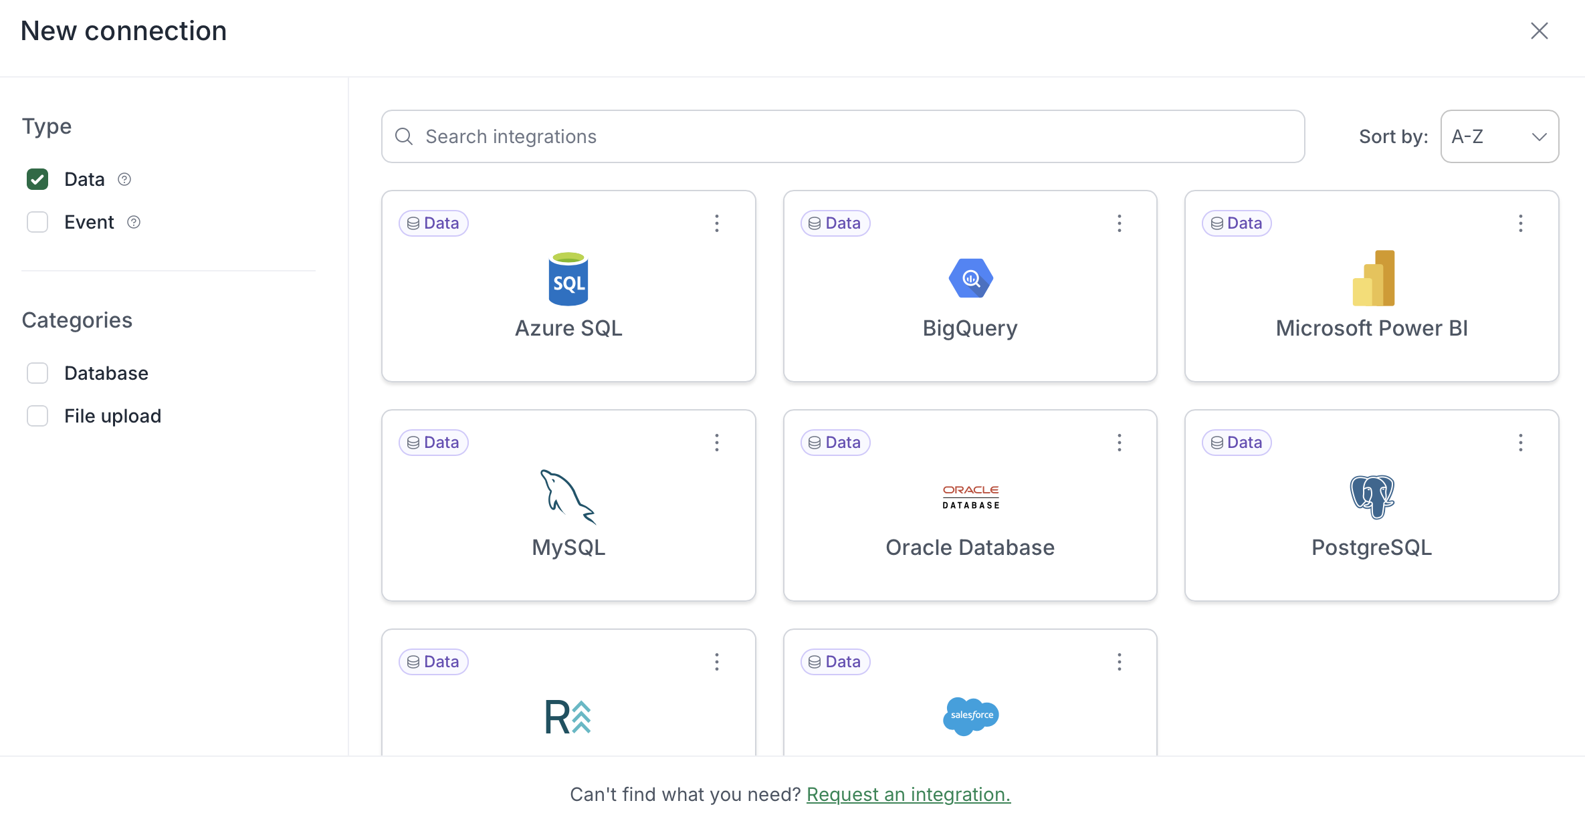
Task: Close the New connection dialog
Action: pyautogui.click(x=1540, y=31)
